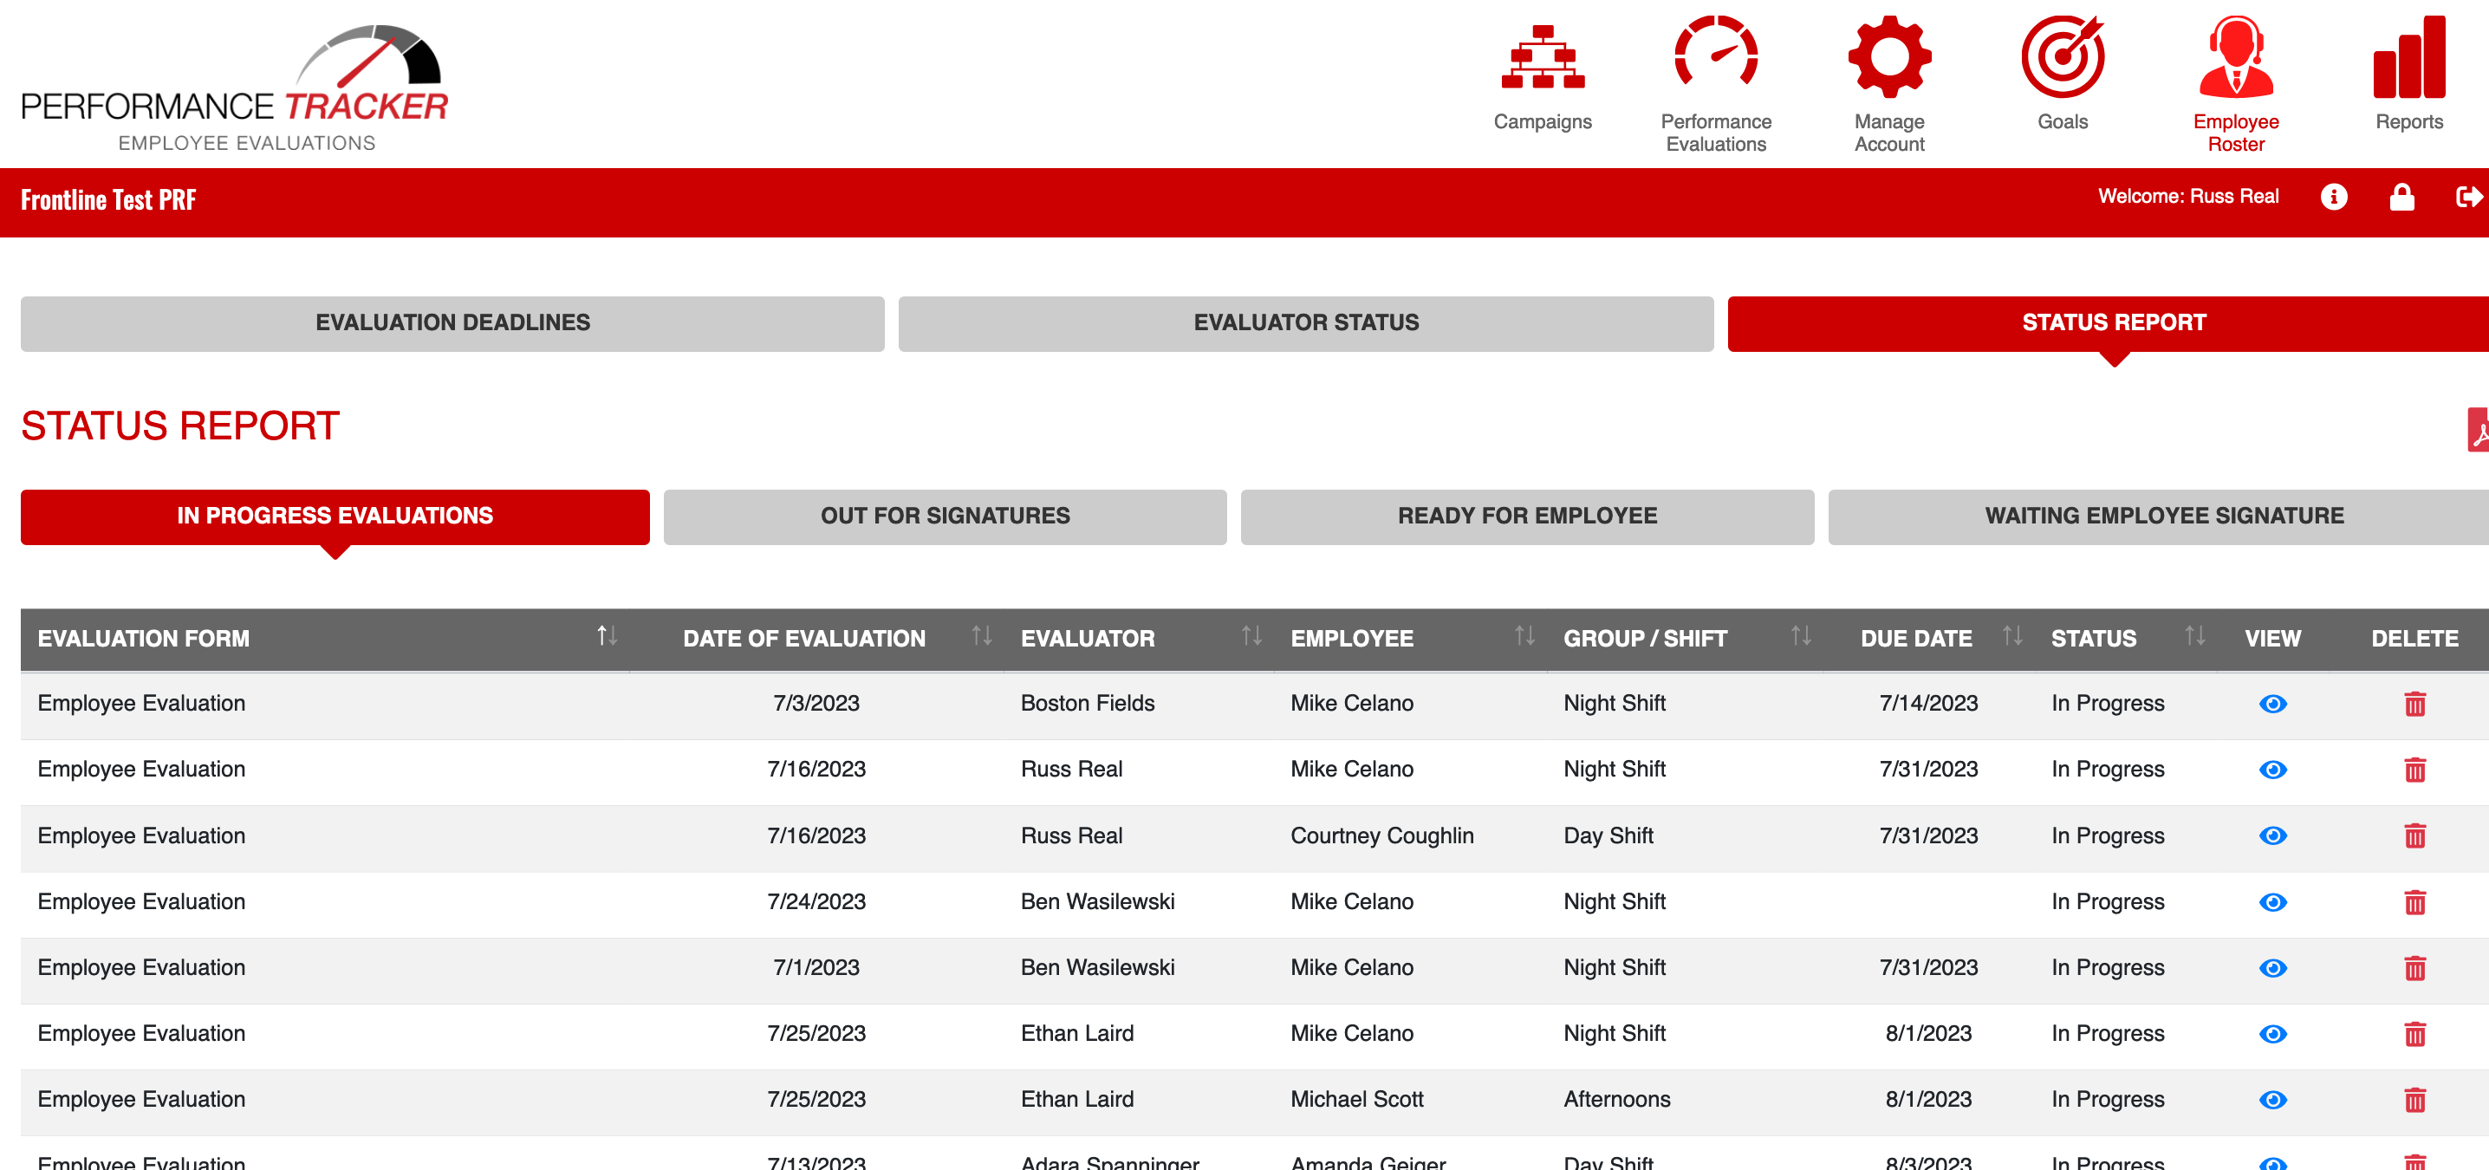Click Boston Fields evaluator cell
This screenshot has width=2489, height=1170.
pyautogui.click(x=1087, y=704)
